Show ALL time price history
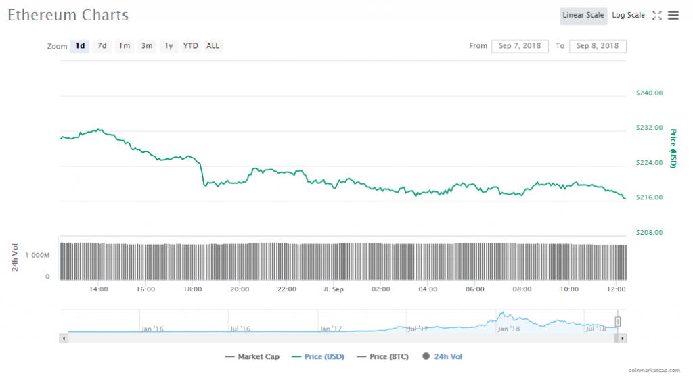 click(x=213, y=46)
